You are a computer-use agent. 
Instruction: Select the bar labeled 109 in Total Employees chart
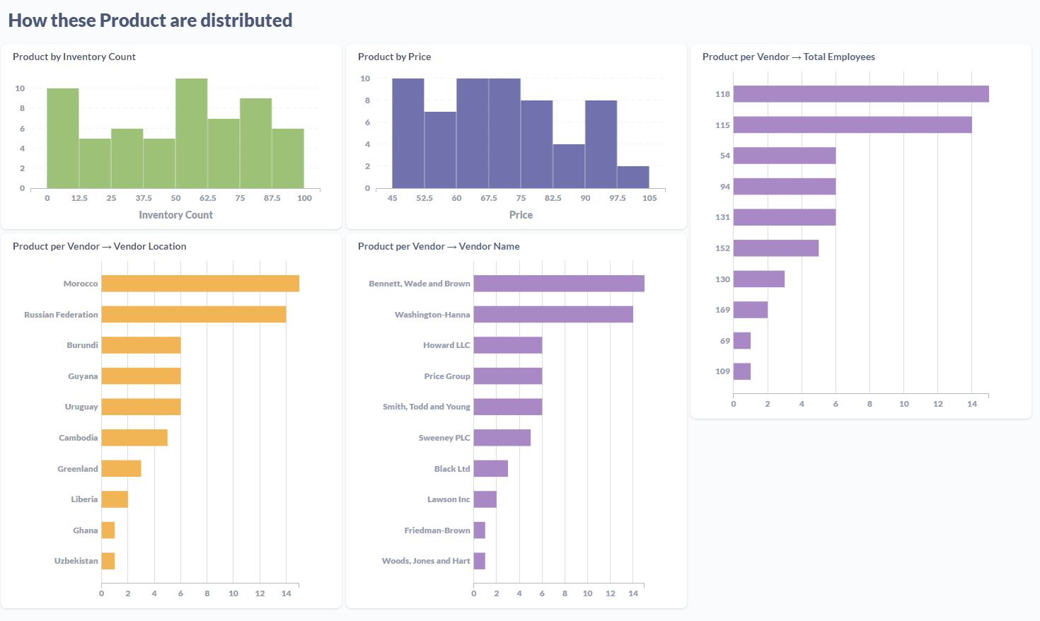pyautogui.click(x=741, y=371)
